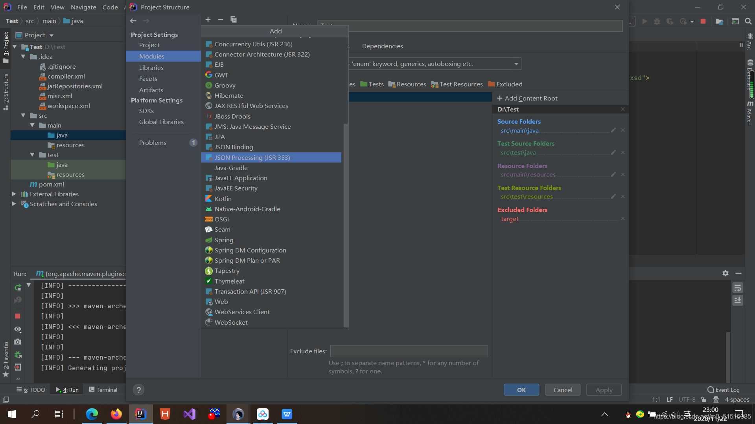Image resolution: width=755 pixels, height=424 pixels.
Task: Open the Event Log
Action: (726, 389)
